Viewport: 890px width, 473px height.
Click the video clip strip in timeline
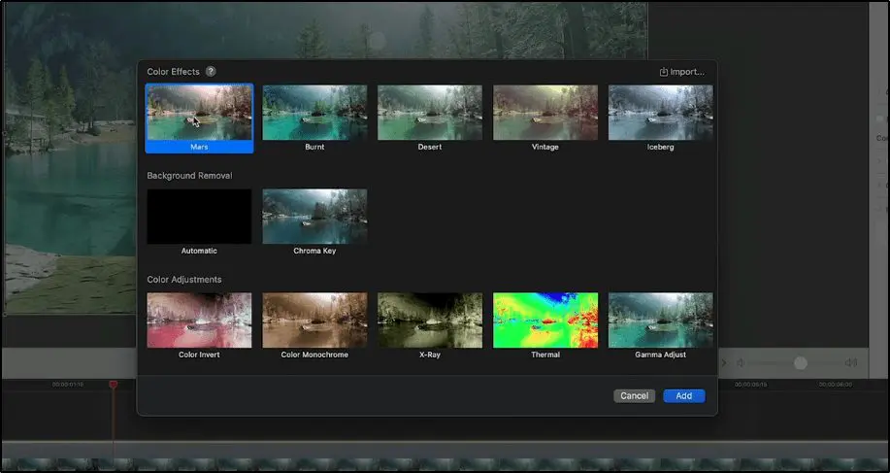pyautogui.click(x=445, y=464)
